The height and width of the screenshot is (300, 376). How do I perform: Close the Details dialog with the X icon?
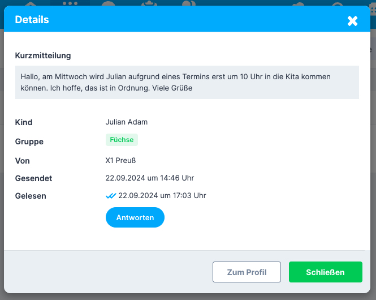coord(352,21)
